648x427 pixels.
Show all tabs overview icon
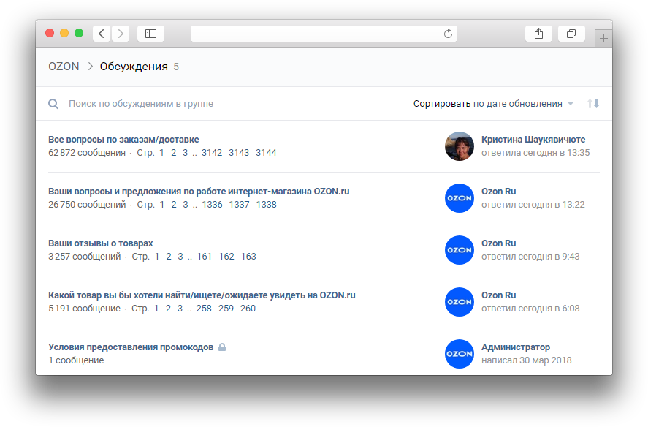[571, 34]
